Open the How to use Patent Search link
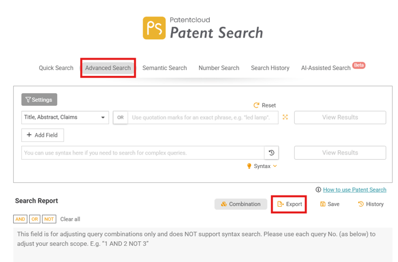 click(x=355, y=190)
